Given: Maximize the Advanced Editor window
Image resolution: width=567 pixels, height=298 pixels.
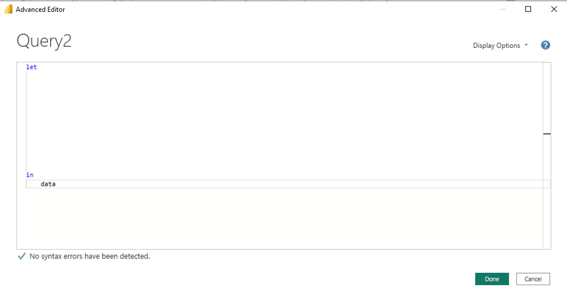Looking at the screenshot, I should click(528, 9).
